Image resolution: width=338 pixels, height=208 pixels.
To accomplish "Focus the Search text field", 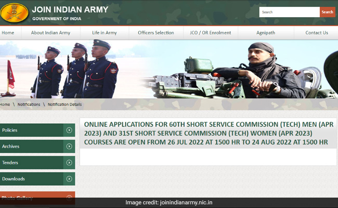I will tap(289, 12).
